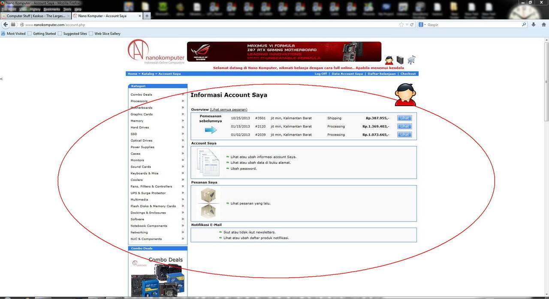Click the Combo Deals product image
The width and height of the screenshot is (549, 299).
pos(158,276)
